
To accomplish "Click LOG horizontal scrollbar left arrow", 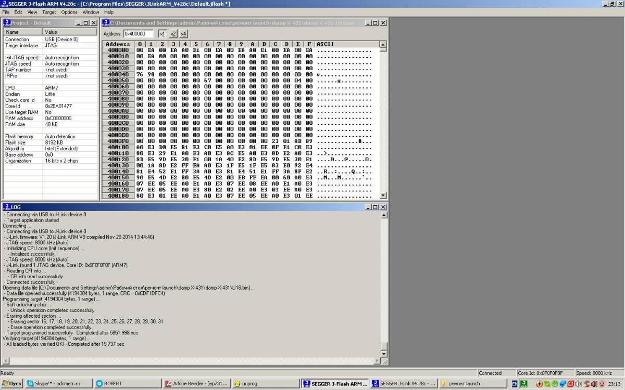I will [x=5, y=361].
